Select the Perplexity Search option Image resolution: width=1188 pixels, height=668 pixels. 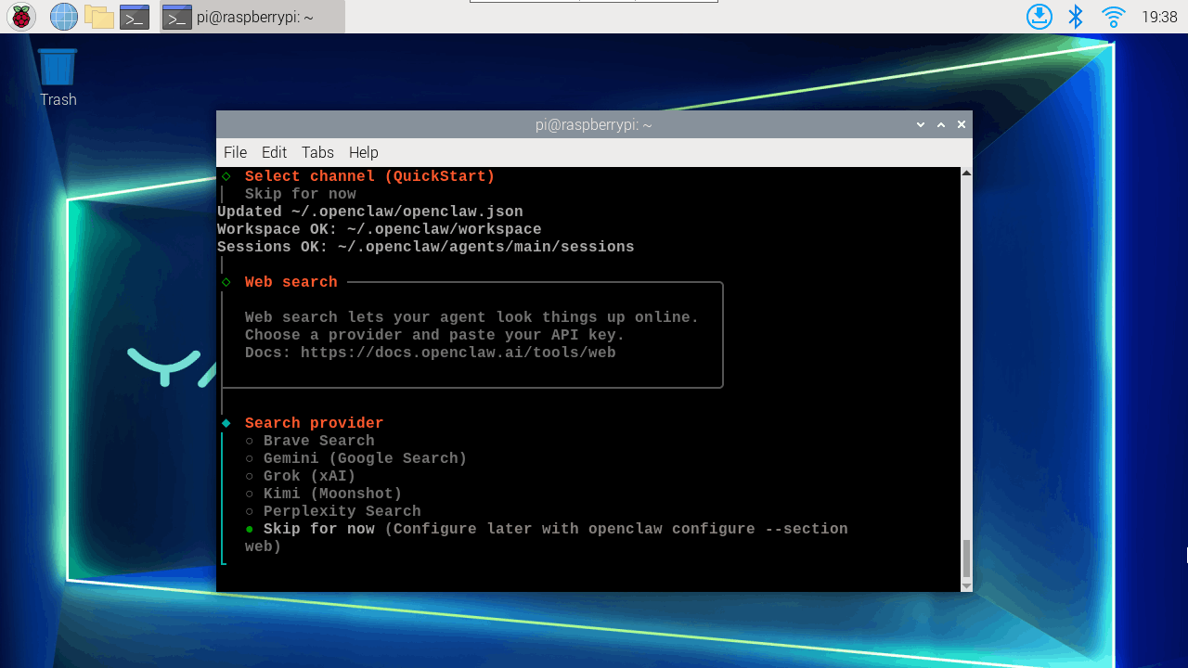point(333,511)
